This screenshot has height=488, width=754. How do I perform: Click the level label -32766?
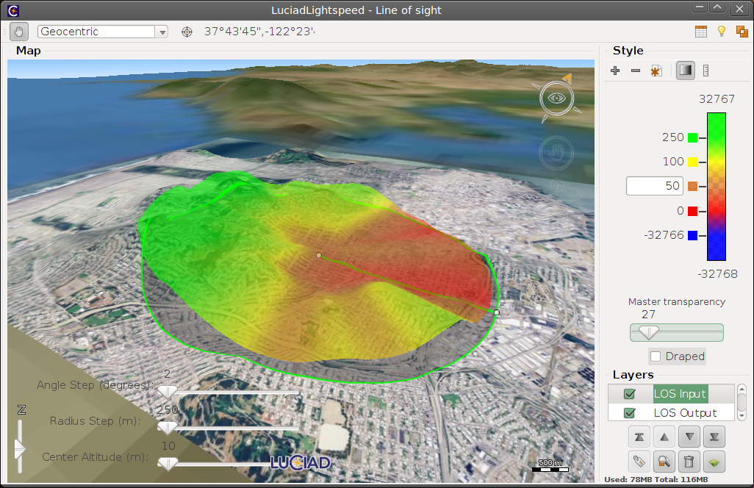coord(664,235)
